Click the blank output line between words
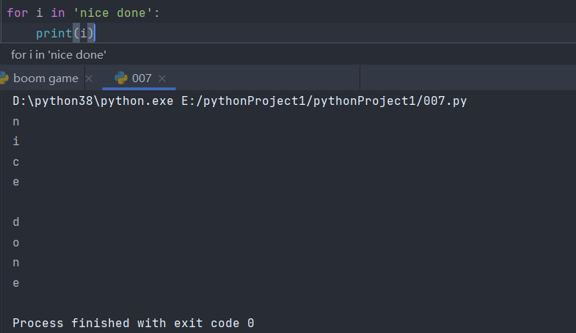Image resolution: width=576 pixels, height=333 pixels. [16, 202]
